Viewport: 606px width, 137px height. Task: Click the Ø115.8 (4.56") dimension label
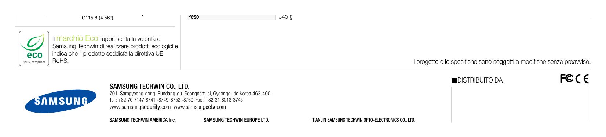click(x=97, y=18)
